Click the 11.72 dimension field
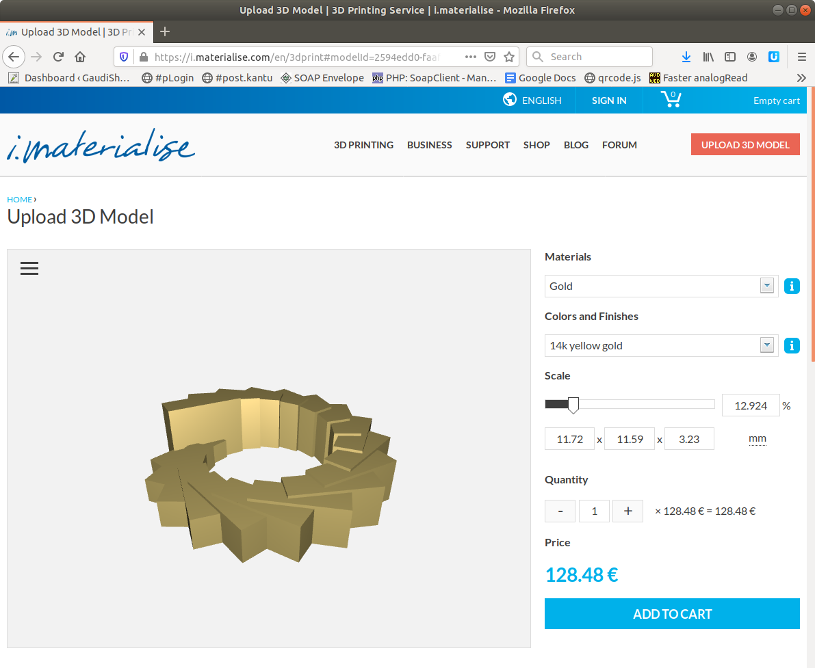Screen dimensions: 815x668 pyautogui.click(x=569, y=439)
